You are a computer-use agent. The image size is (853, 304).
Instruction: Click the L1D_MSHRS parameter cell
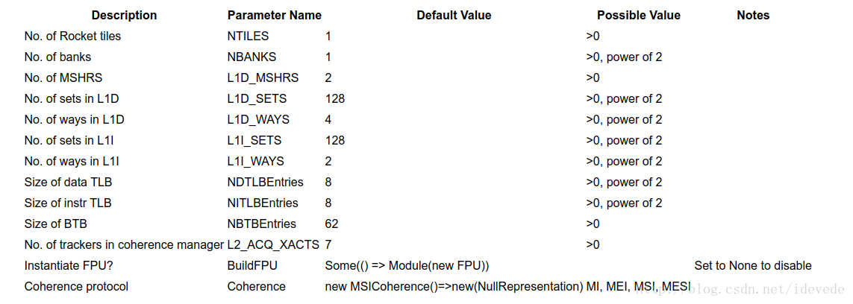pyautogui.click(x=263, y=78)
